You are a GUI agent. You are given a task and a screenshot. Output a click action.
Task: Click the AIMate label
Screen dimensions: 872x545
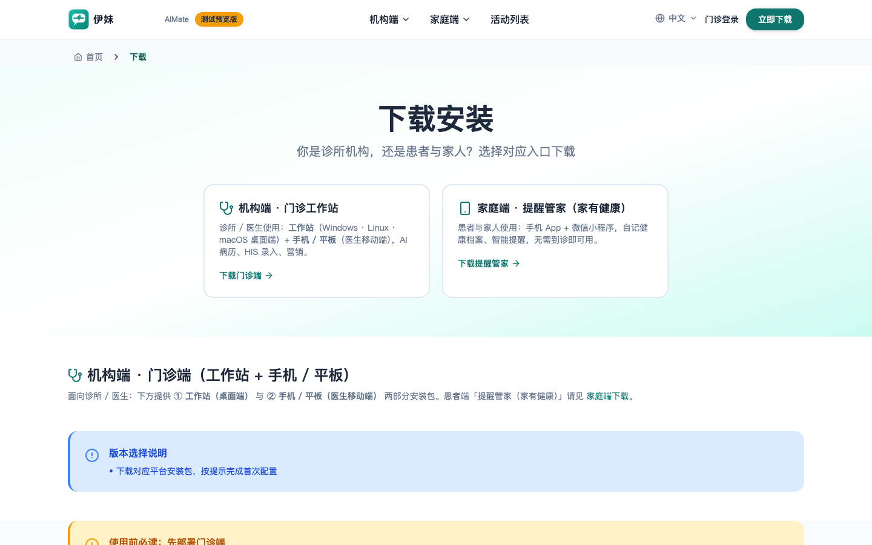tap(176, 19)
